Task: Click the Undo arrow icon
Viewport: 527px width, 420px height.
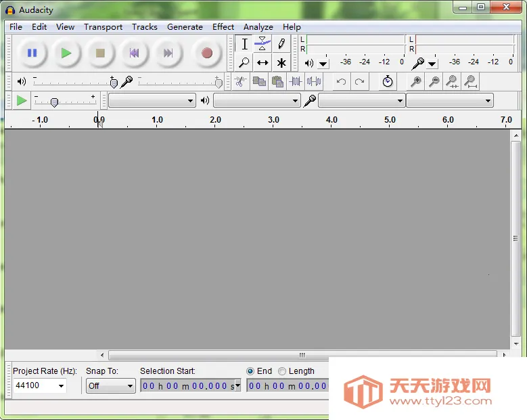Action: 341,81
